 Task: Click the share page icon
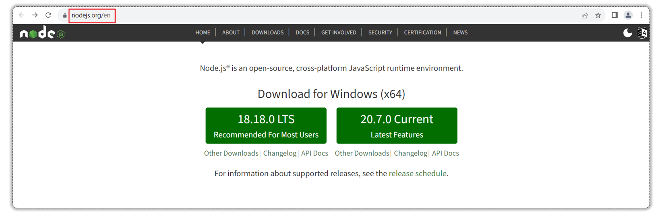click(x=585, y=15)
